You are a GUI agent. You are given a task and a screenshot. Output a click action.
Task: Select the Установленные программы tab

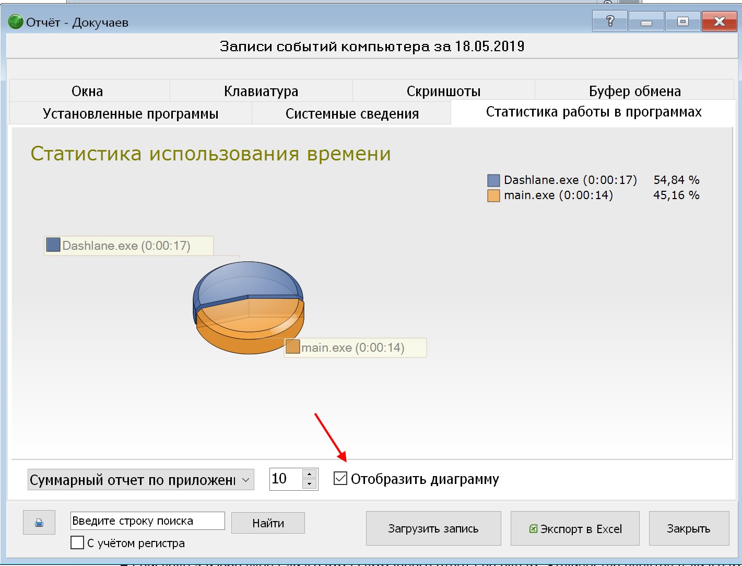(131, 113)
